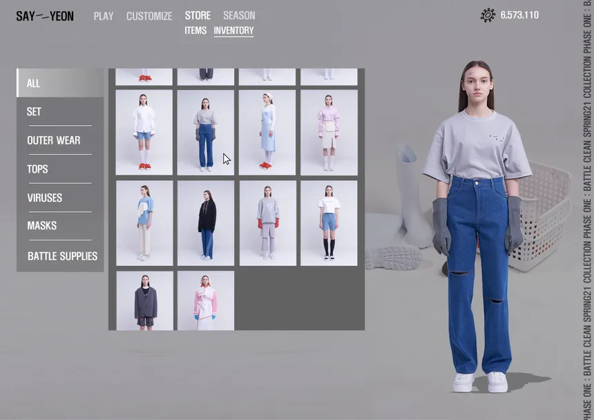Select blue and white top with cream pants outfit

(144, 223)
